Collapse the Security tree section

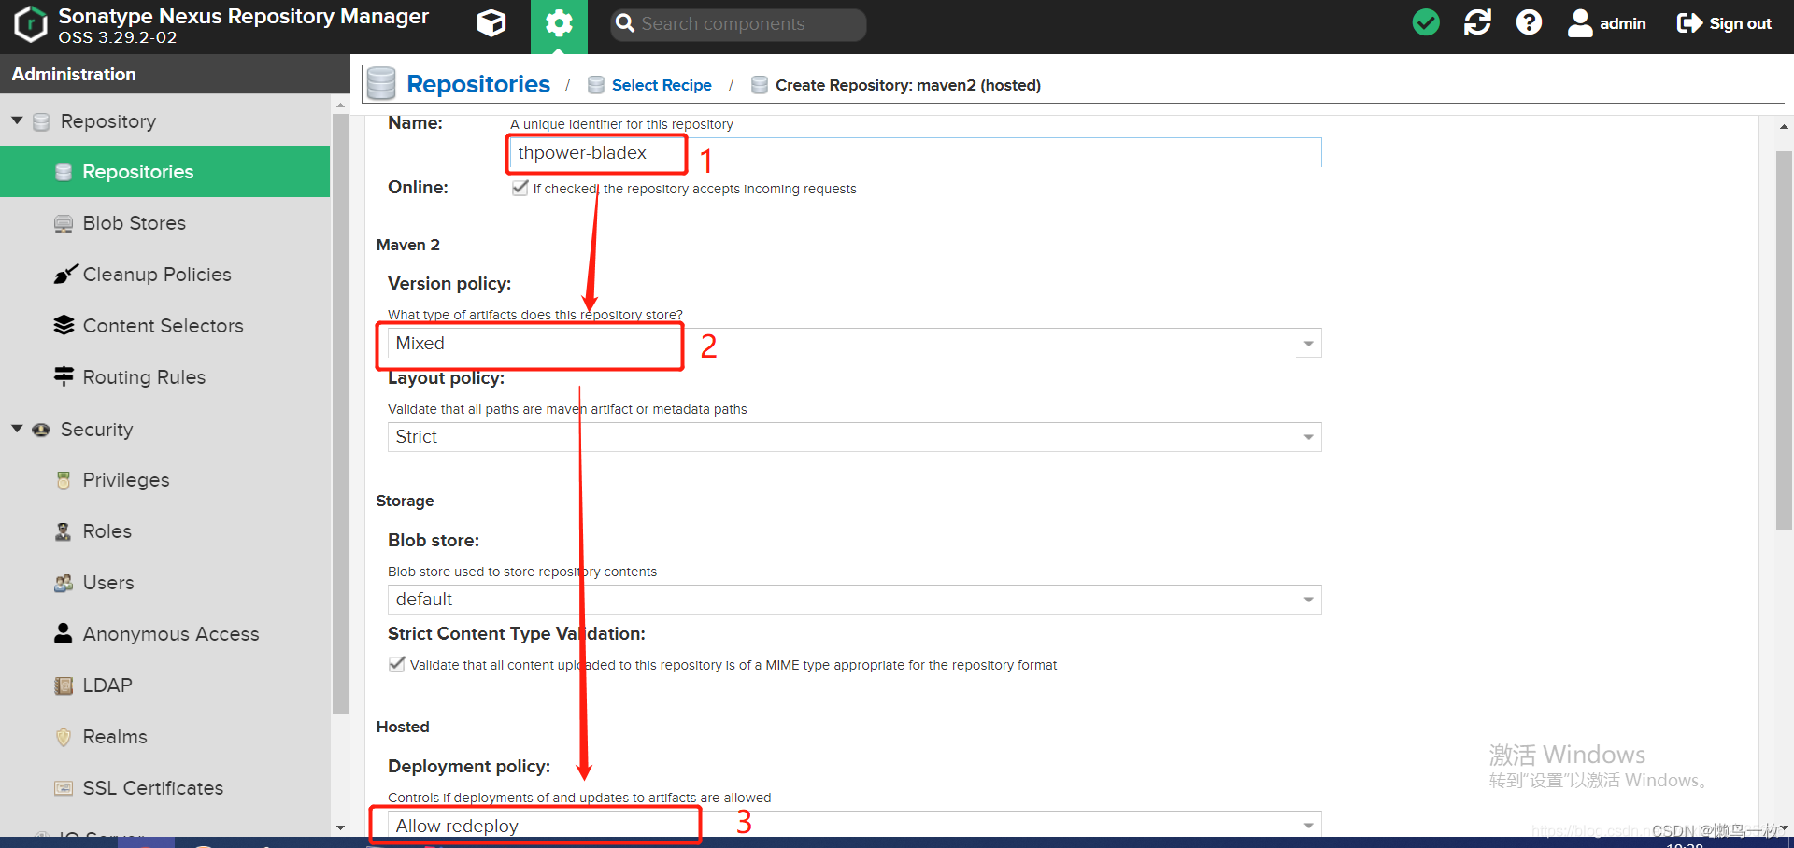[17, 429]
